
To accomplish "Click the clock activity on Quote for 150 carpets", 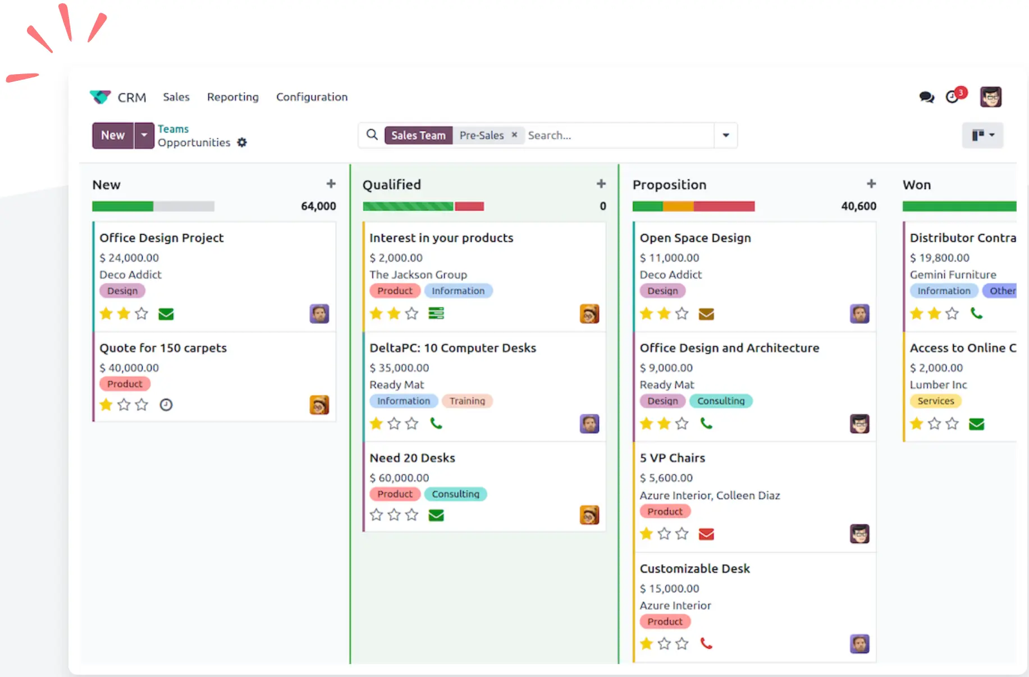I will pyautogui.click(x=166, y=405).
